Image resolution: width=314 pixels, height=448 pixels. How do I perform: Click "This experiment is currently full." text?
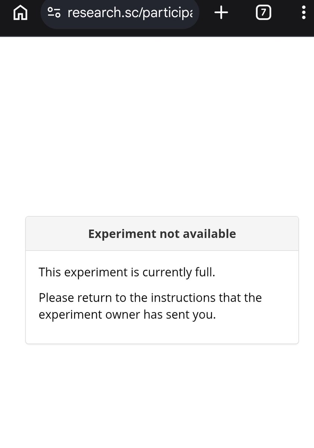(x=127, y=272)
